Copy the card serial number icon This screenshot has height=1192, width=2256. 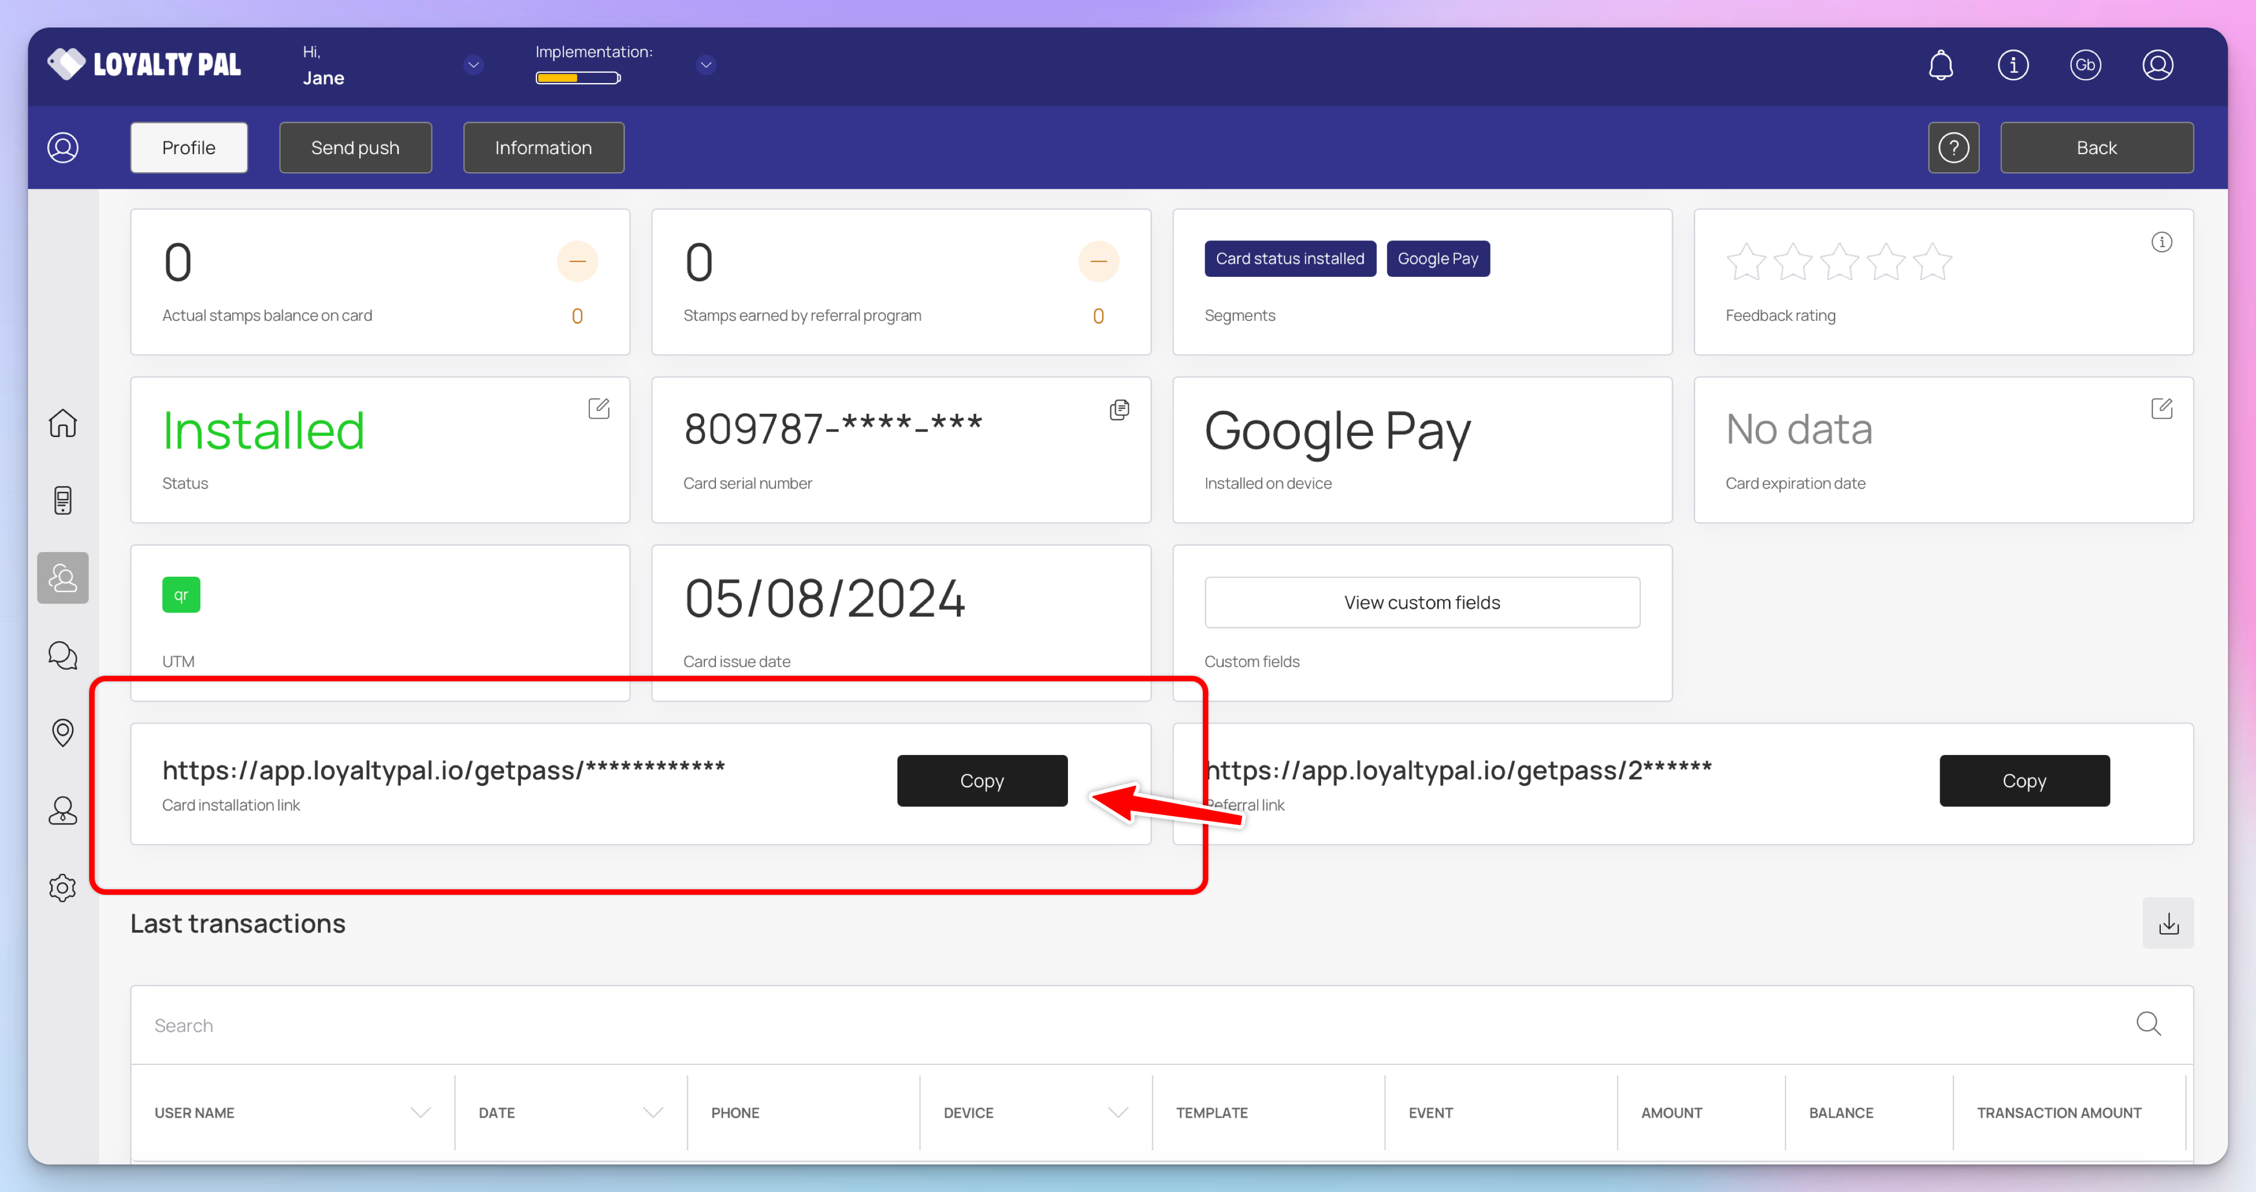[x=1119, y=410]
